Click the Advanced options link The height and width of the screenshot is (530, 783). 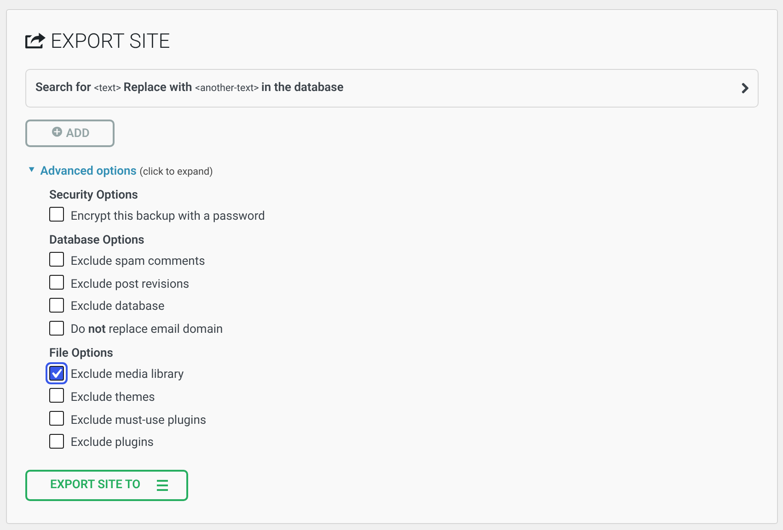click(88, 171)
